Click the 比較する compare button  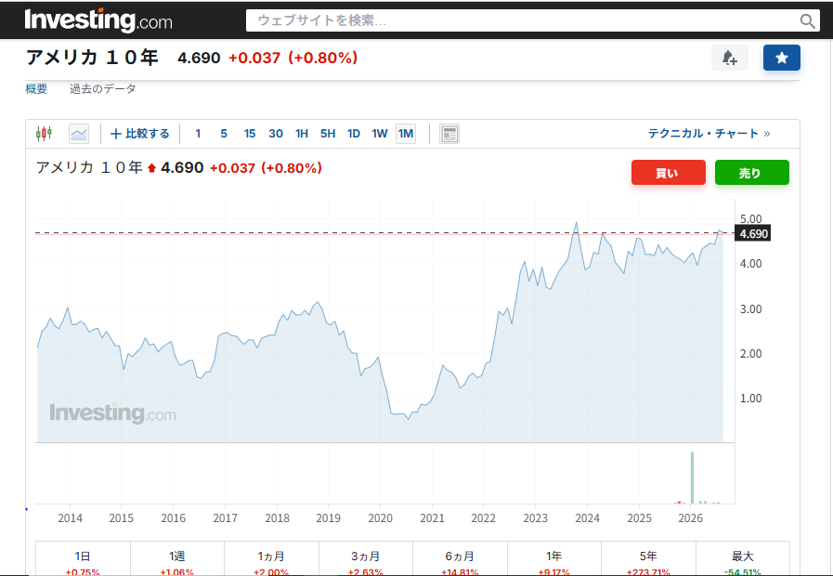pos(139,134)
